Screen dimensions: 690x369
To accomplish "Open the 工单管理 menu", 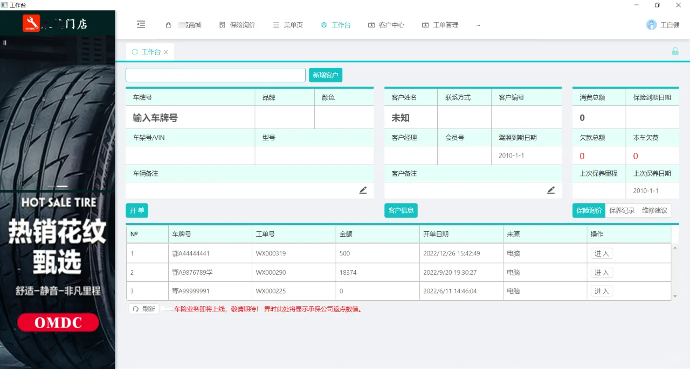I will click(440, 25).
